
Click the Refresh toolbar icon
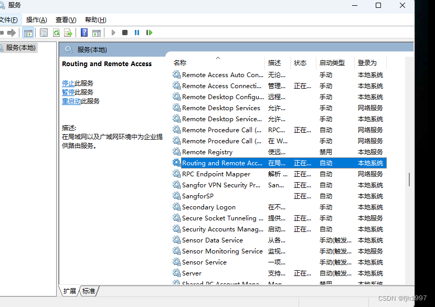[56, 33]
